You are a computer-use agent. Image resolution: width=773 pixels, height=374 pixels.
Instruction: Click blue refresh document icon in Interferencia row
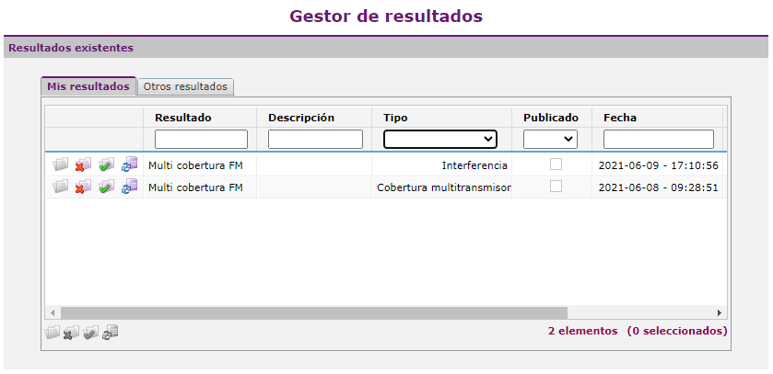tap(130, 164)
